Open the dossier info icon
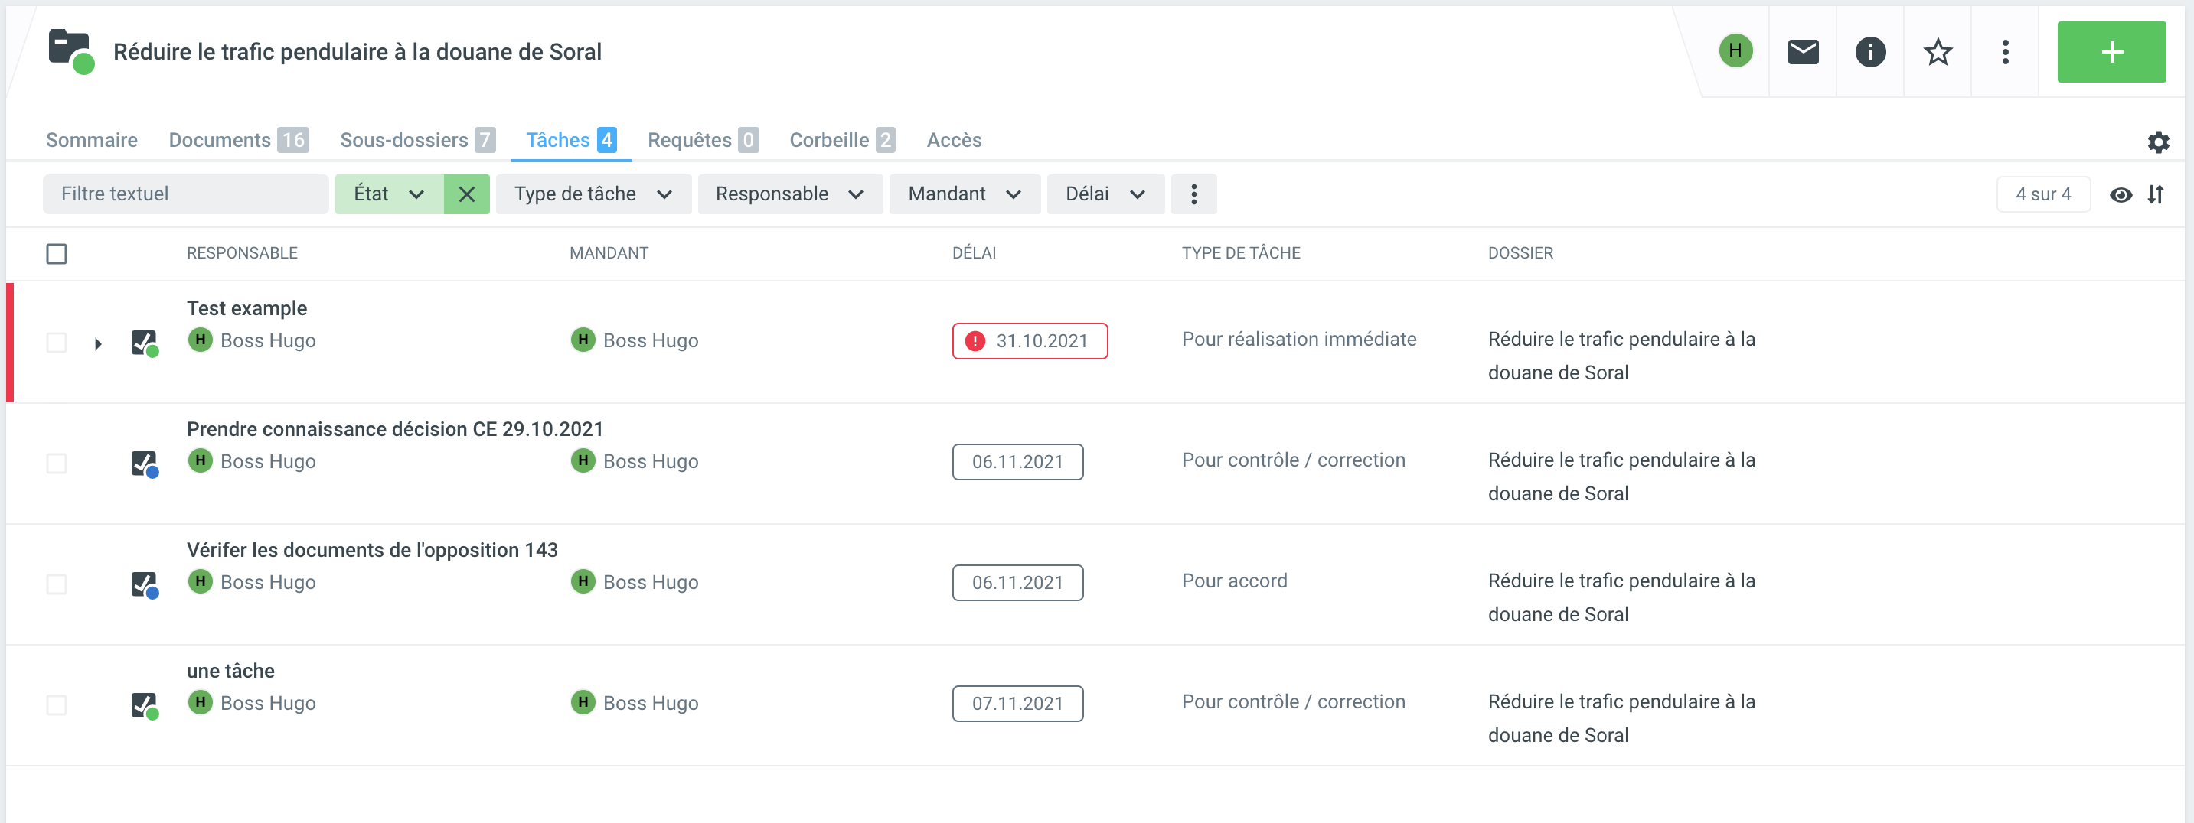This screenshot has height=823, width=2194. 1869,52
